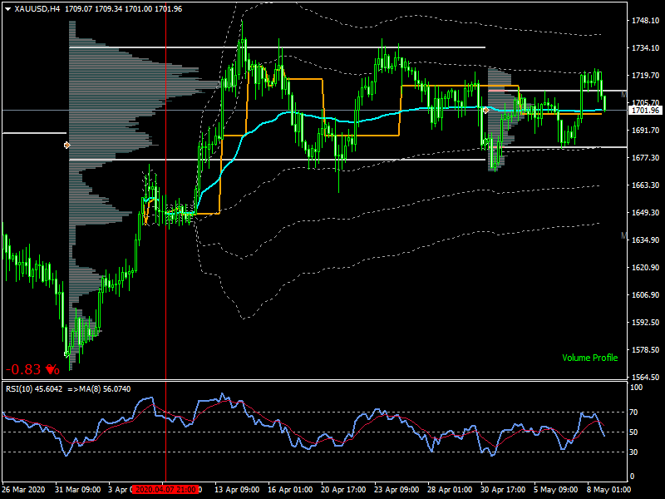Click the XAUUSD,H4 symbol title
This screenshot has height=499, width=665.
[37, 8]
